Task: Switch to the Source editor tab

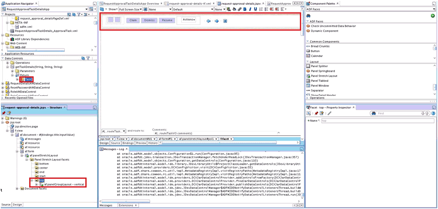Action: 115,143
